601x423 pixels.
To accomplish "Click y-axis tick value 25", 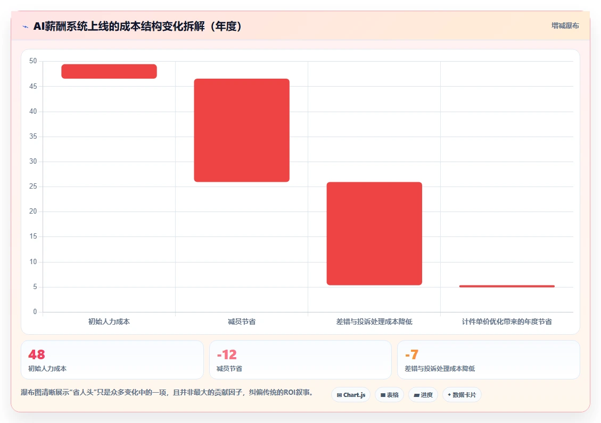I will (x=33, y=186).
